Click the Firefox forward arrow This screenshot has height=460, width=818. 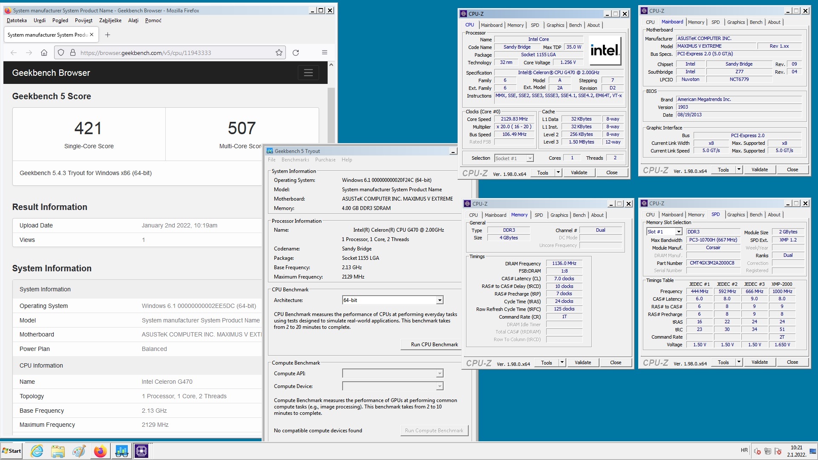pyautogui.click(x=29, y=52)
